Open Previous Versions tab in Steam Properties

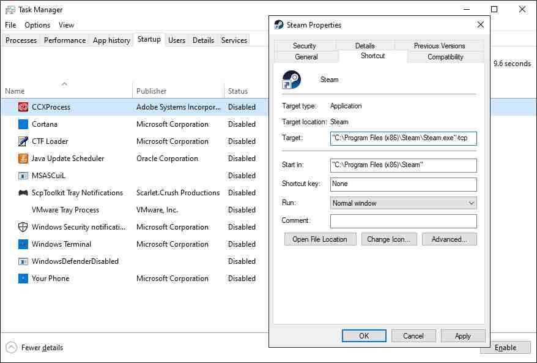439,45
